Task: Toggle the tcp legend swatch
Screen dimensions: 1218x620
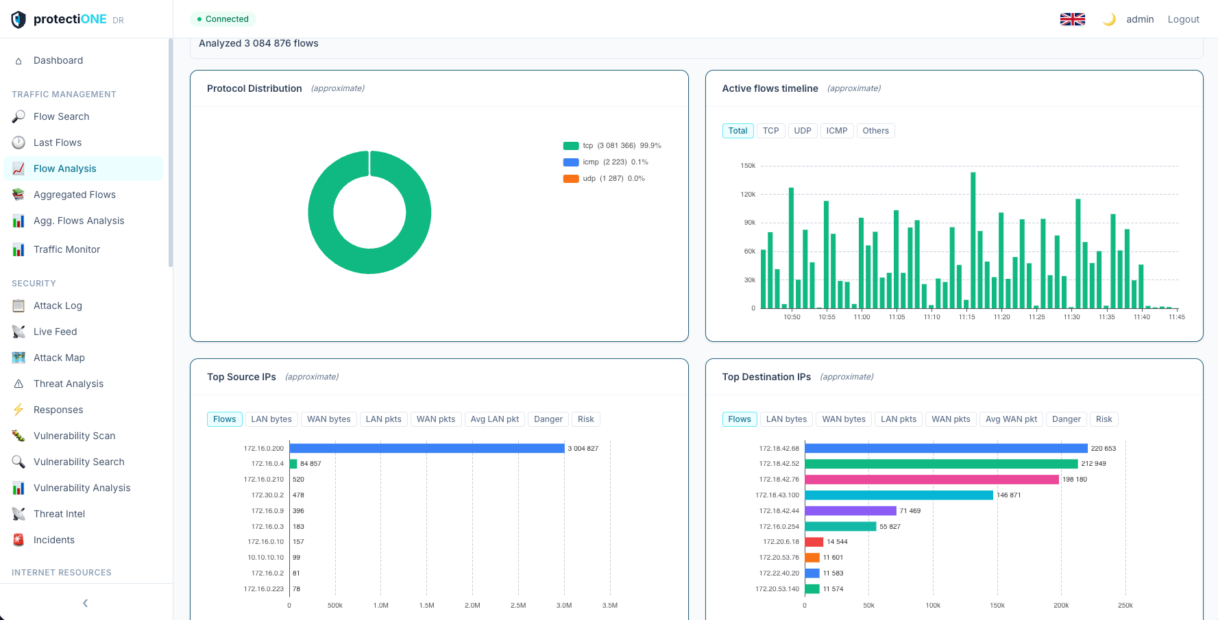Action: click(x=571, y=146)
